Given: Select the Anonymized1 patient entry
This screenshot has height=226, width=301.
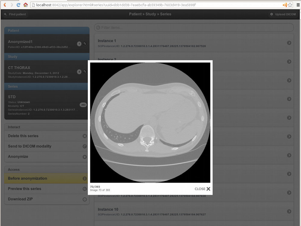Looking at the screenshot, I should point(47,44).
